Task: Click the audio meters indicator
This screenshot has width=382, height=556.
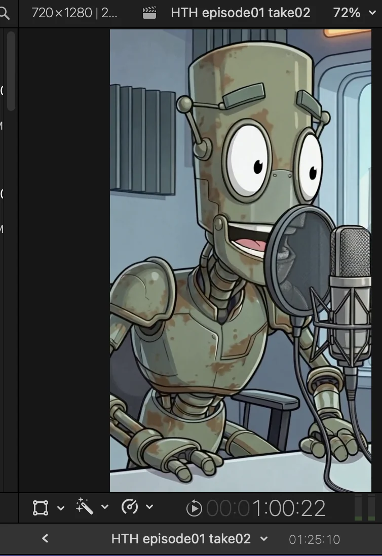Action: 365,507
